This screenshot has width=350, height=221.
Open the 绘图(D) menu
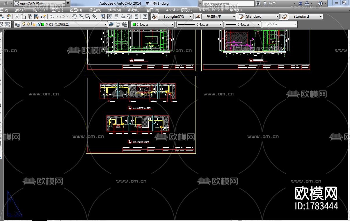tap(76, 10)
